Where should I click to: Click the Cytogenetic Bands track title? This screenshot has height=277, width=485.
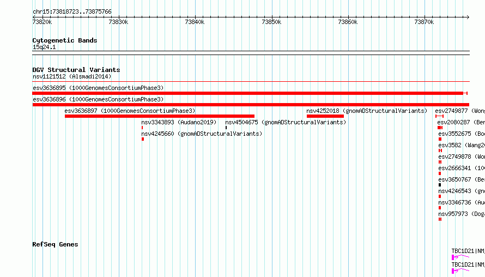point(65,40)
